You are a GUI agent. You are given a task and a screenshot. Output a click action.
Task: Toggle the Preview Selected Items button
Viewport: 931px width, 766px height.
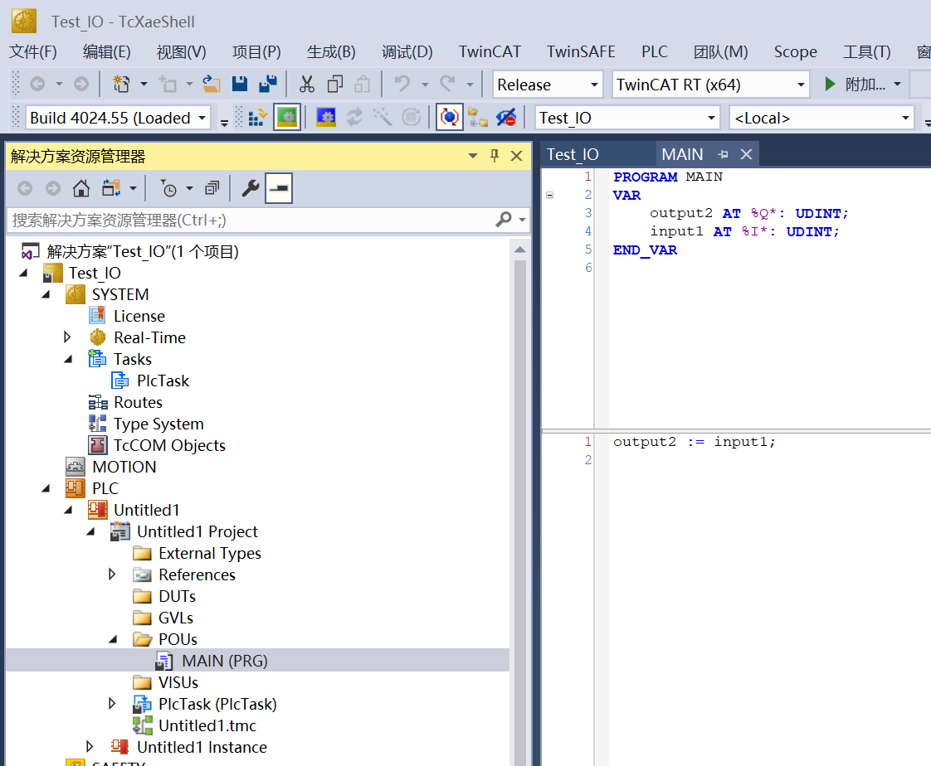[x=278, y=189]
